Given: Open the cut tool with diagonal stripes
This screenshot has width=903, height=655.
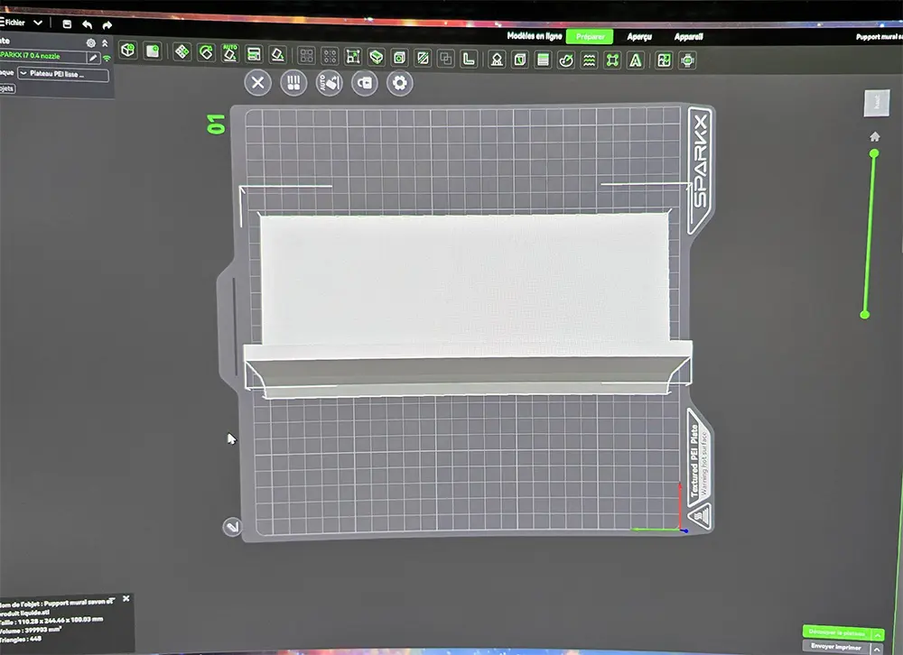Looking at the screenshot, I should (x=423, y=58).
